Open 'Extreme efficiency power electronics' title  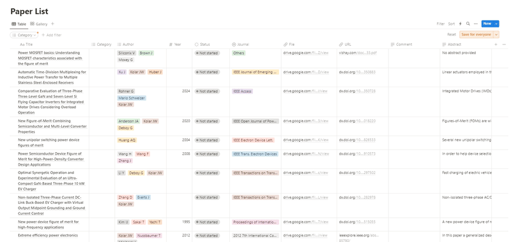click(48, 235)
